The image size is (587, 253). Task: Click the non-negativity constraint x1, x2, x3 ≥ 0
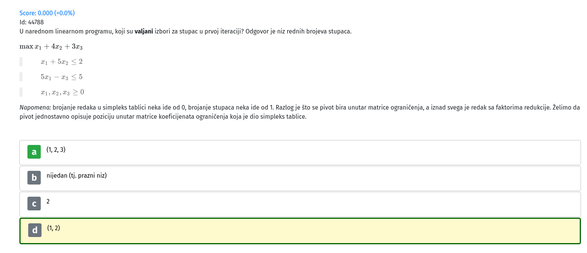[62, 92]
